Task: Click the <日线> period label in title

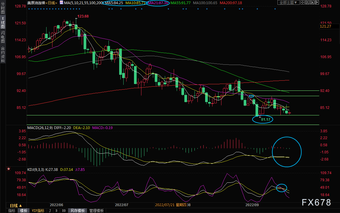Action: [x=51, y=3]
